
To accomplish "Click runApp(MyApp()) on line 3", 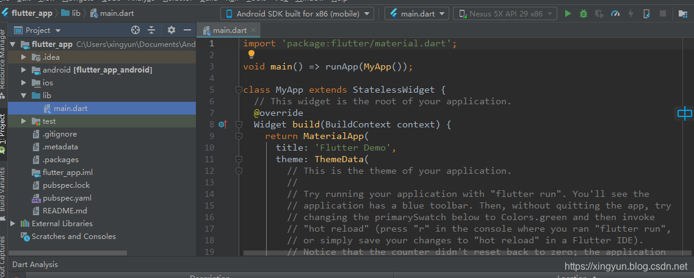I will click(366, 66).
